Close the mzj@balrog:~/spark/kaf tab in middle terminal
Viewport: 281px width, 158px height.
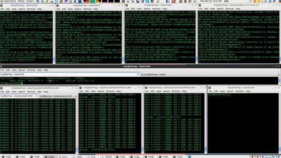point(138,74)
